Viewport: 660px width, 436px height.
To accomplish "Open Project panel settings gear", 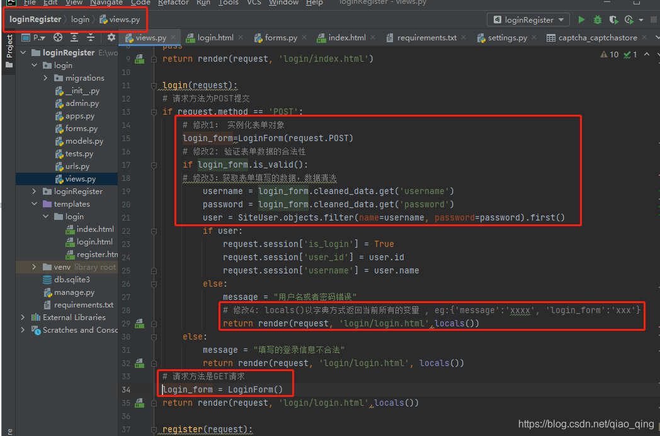I will (x=111, y=38).
